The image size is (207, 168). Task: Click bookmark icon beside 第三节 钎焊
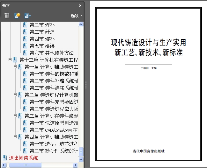25,32
